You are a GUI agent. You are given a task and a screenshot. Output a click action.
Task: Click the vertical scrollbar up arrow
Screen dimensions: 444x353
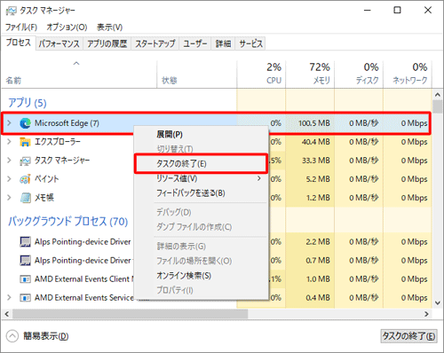click(x=438, y=95)
